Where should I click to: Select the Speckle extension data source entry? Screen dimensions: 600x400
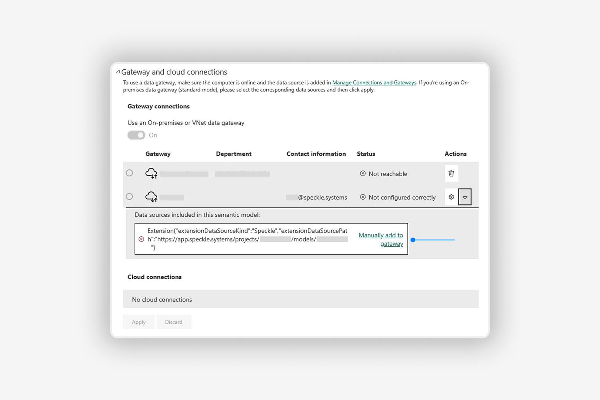[247, 239]
